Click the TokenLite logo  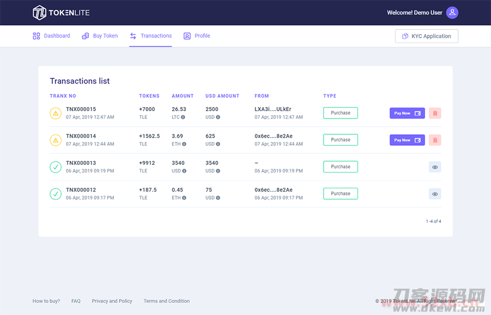(x=61, y=13)
